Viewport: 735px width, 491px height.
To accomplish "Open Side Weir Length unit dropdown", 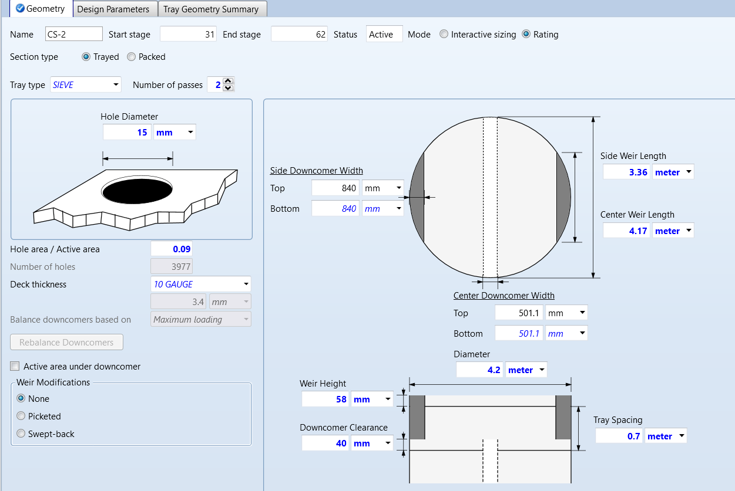I will 673,172.
